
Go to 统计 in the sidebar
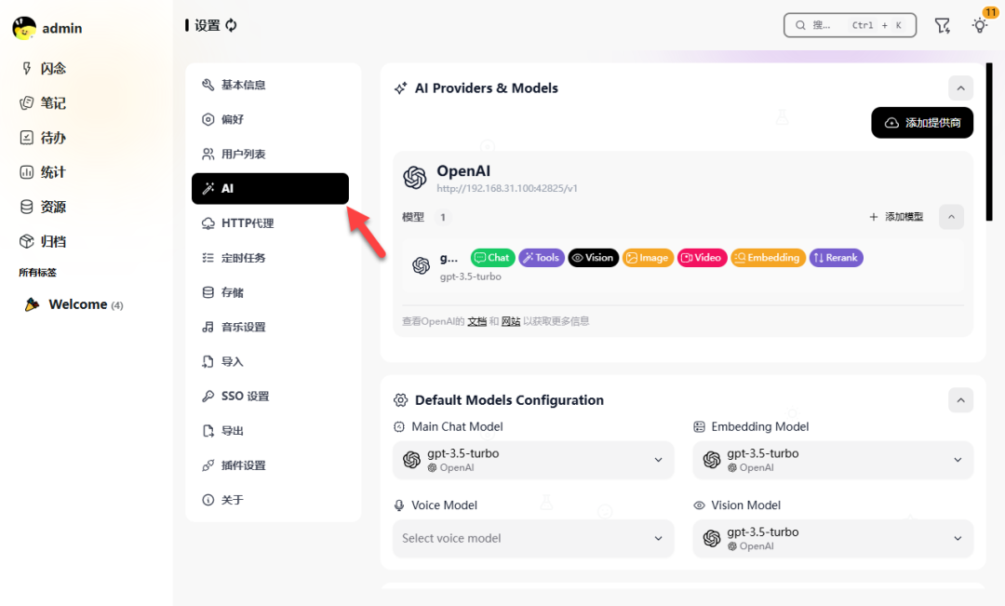click(53, 172)
